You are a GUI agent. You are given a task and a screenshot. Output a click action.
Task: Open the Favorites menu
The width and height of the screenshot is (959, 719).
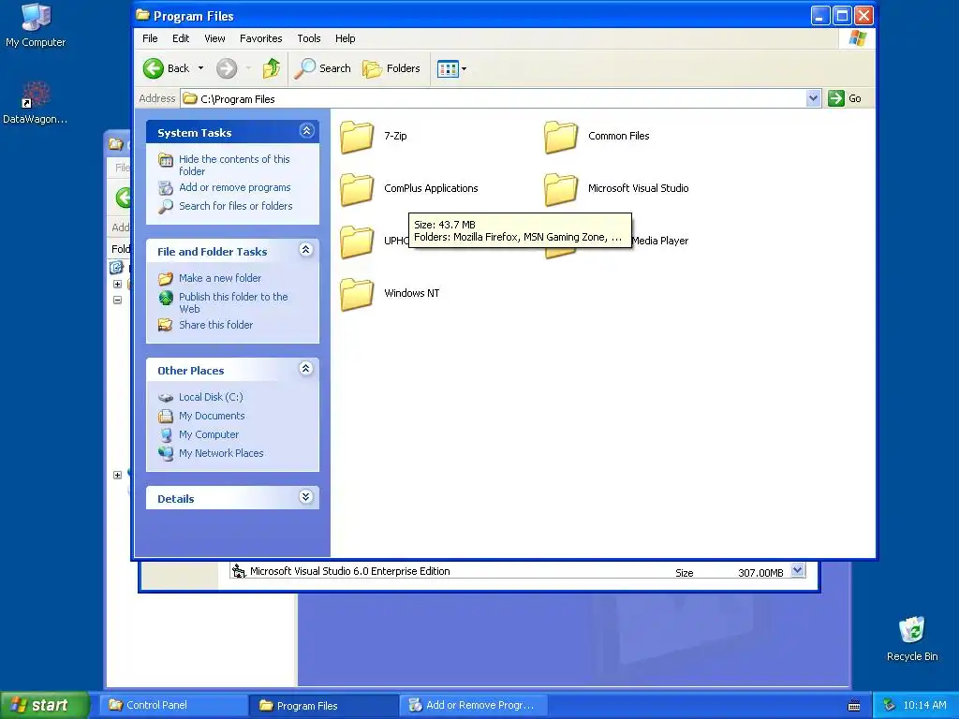[x=261, y=38]
